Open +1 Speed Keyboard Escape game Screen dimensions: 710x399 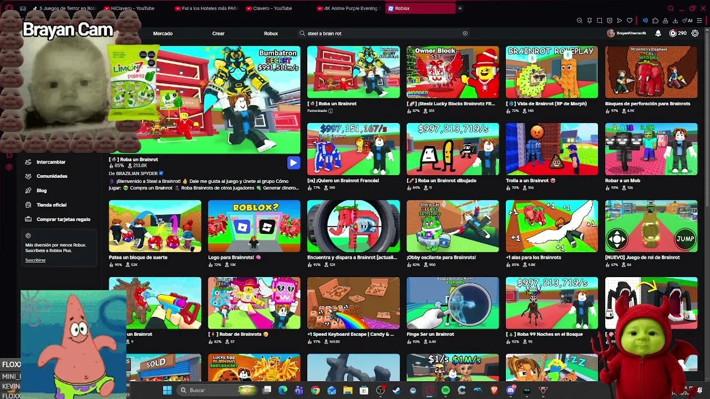pyautogui.click(x=353, y=303)
